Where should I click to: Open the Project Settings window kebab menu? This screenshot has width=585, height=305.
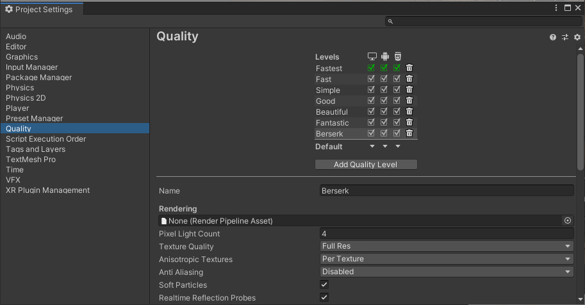(x=556, y=8)
